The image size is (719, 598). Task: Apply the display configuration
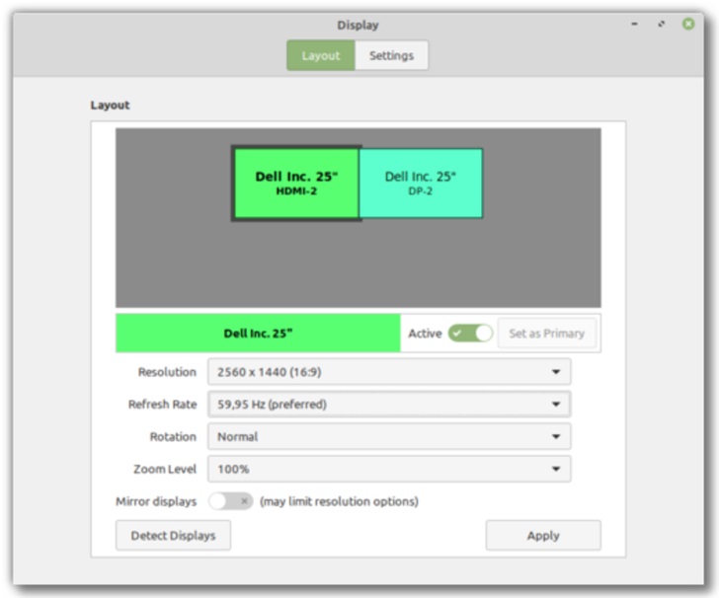coord(543,535)
